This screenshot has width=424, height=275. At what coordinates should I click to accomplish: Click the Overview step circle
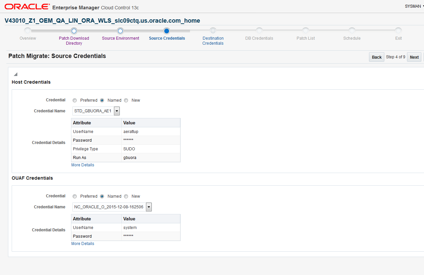tap(28, 31)
